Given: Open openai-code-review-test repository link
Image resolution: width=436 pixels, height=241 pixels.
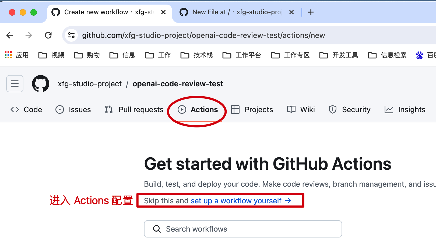Looking at the screenshot, I should tap(178, 84).
